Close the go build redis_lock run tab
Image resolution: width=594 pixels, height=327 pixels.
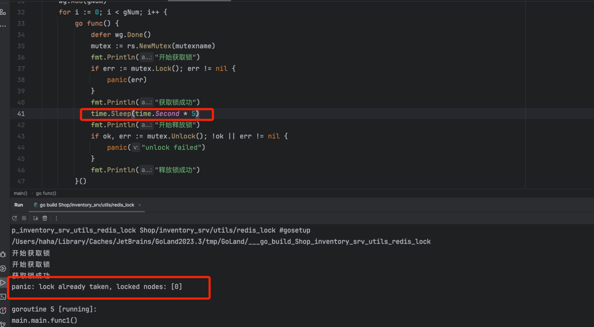click(140, 205)
